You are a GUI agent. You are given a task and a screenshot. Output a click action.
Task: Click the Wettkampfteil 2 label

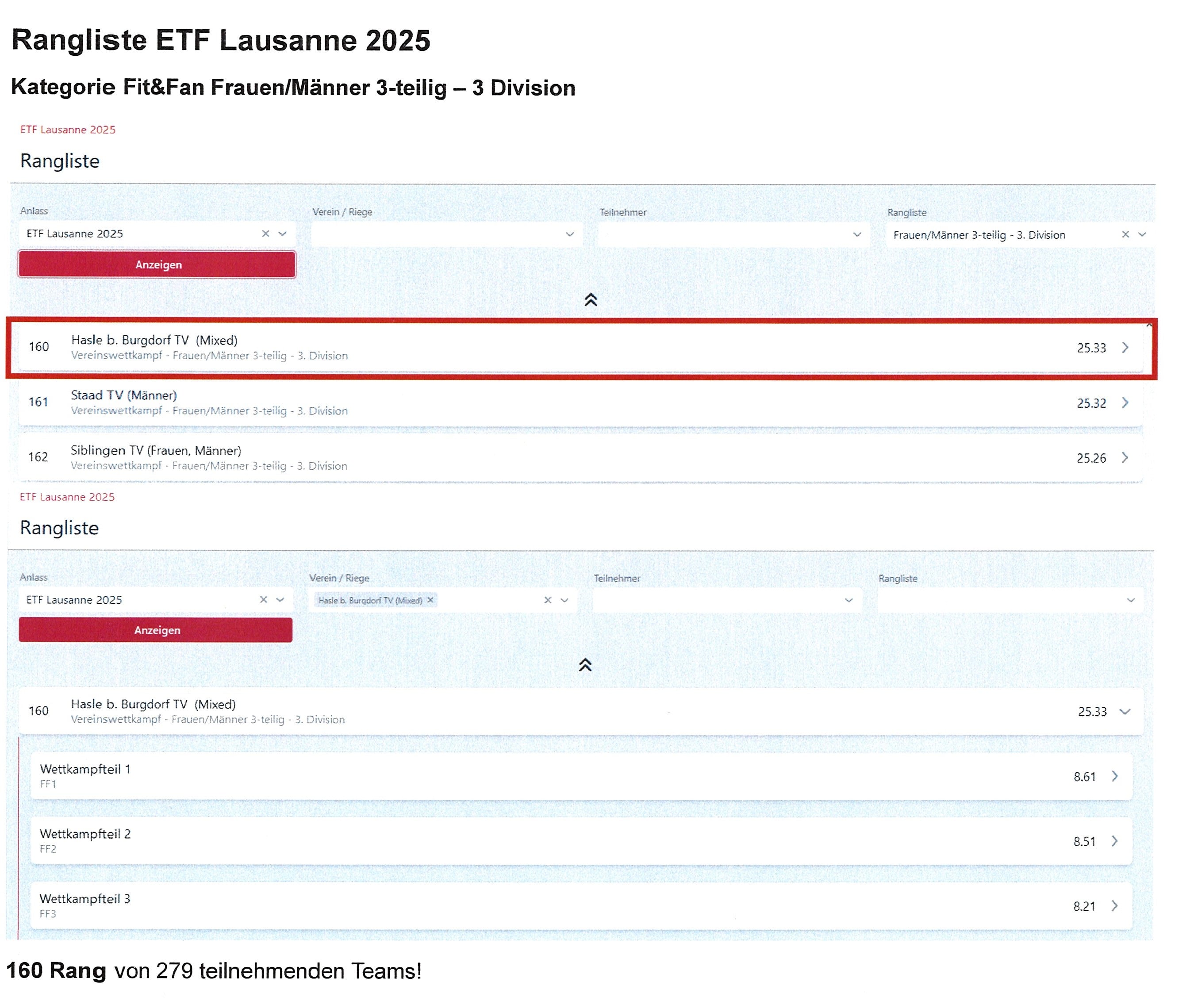[85, 834]
